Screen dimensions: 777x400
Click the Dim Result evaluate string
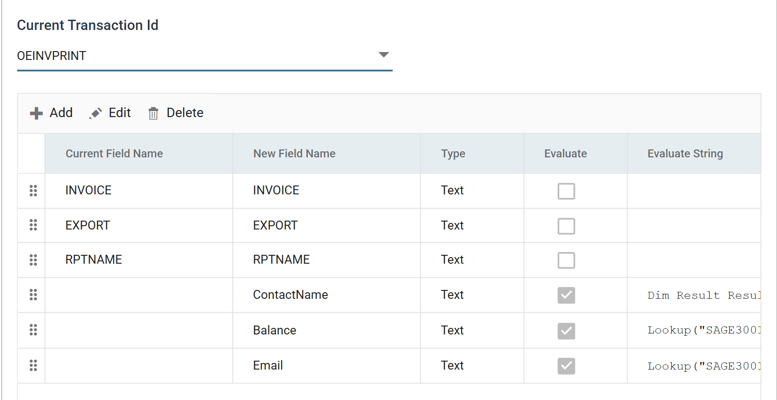pos(704,296)
